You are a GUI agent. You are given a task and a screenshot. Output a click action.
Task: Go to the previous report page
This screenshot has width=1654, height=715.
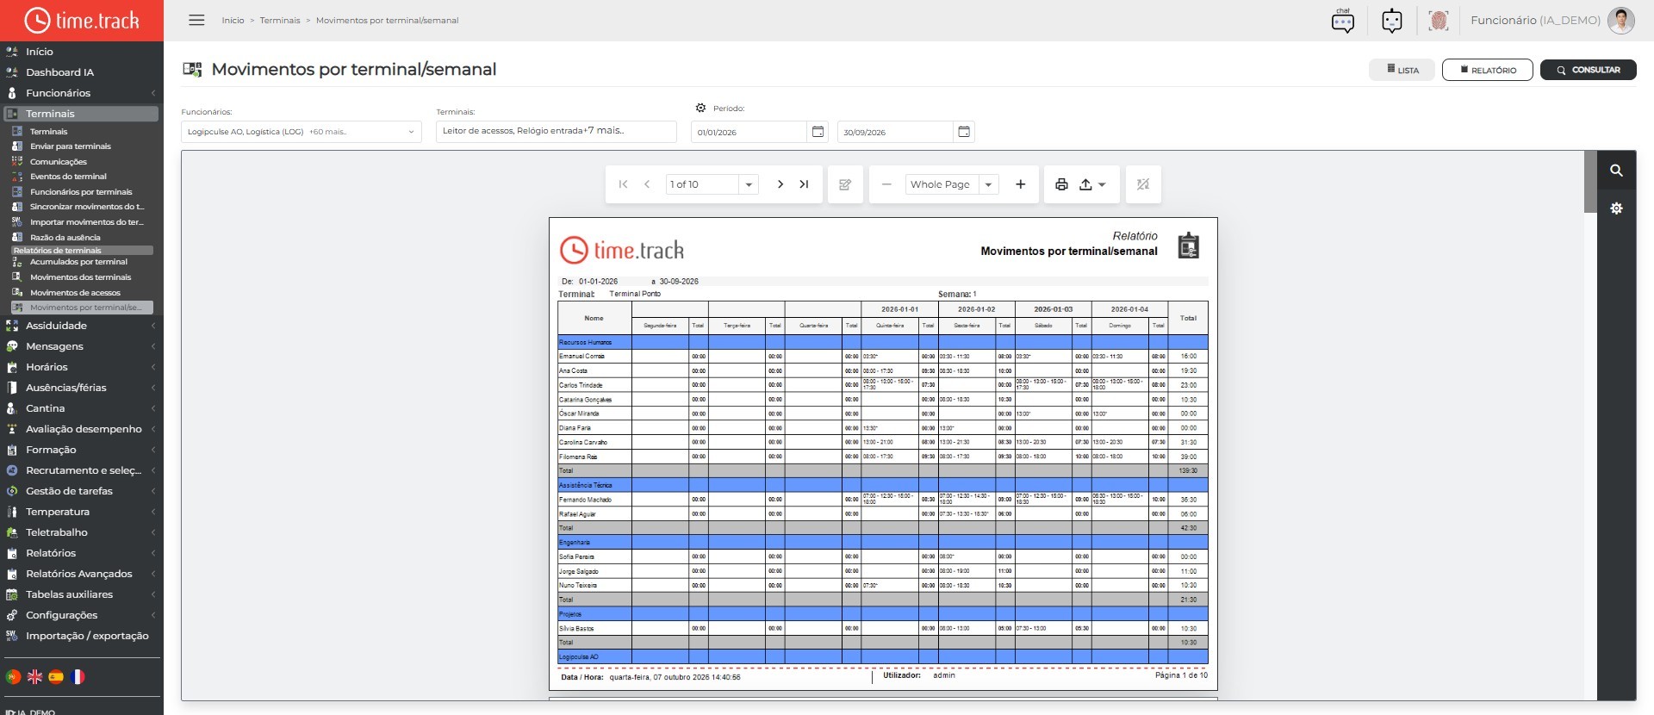coord(646,184)
